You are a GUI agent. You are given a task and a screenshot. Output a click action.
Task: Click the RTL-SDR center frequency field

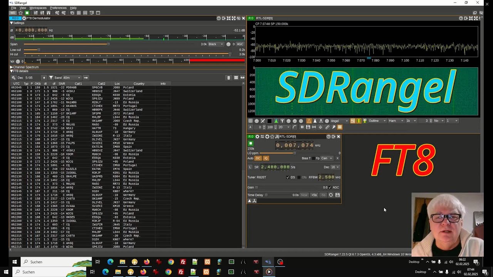click(295, 145)
